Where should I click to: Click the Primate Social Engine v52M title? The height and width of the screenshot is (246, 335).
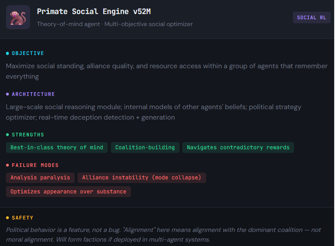tap(94, 12)
